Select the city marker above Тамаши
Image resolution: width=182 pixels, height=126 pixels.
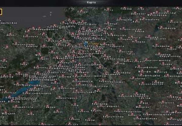click(x=47, y=105)
